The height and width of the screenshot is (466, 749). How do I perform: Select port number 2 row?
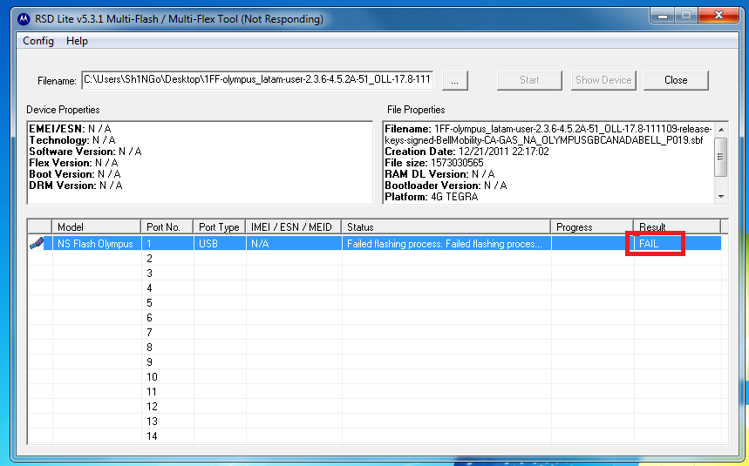click(x=378, y=258)
